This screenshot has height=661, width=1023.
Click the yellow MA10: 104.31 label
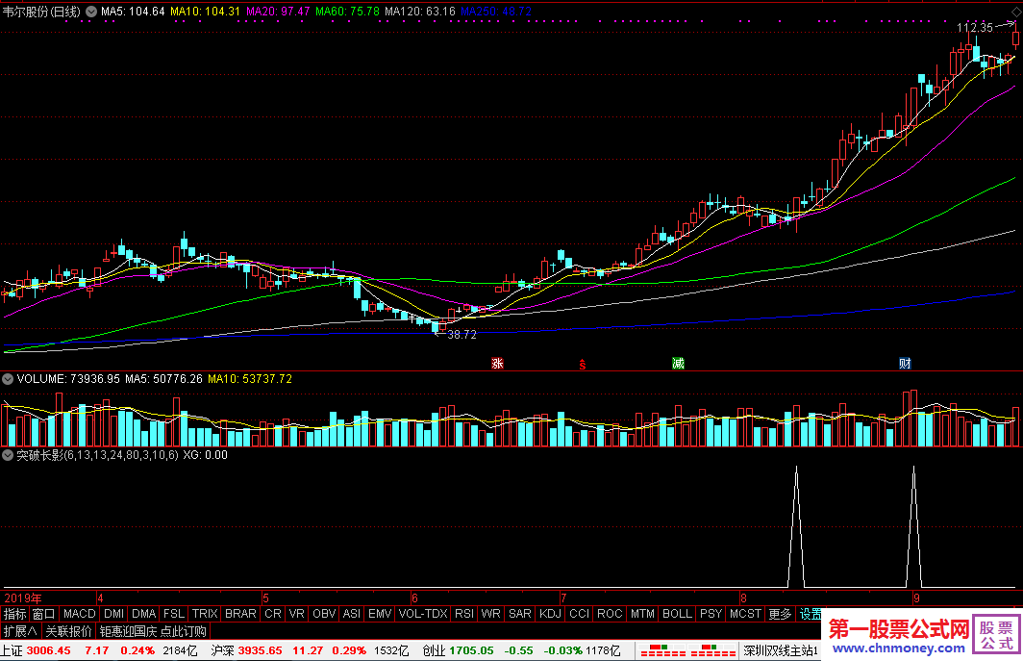206,12
